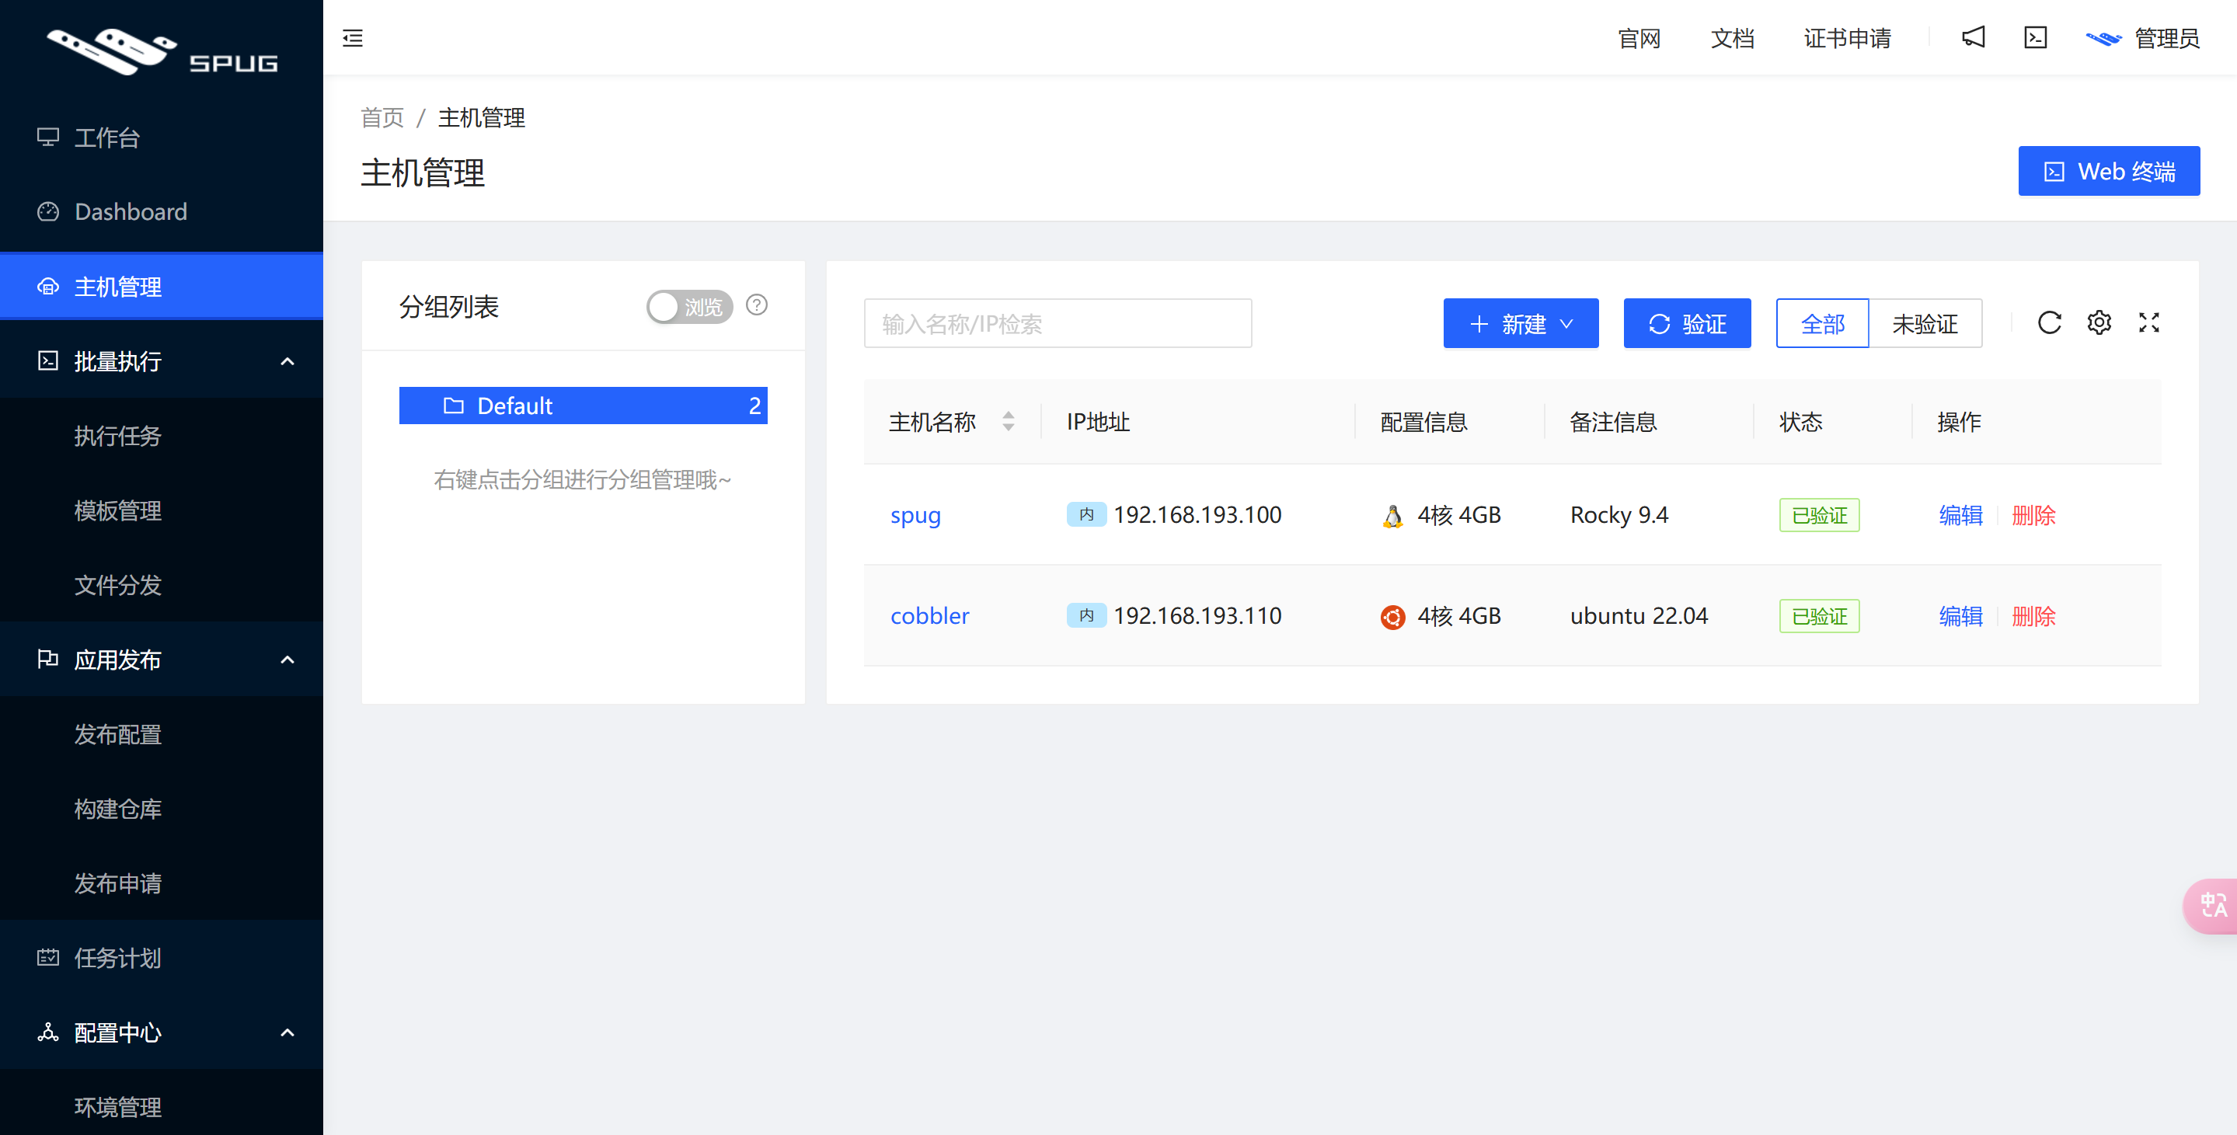Edit the cobbler host
This screenshot has height=1135, width=2237.
click(x=1961, y=617)
